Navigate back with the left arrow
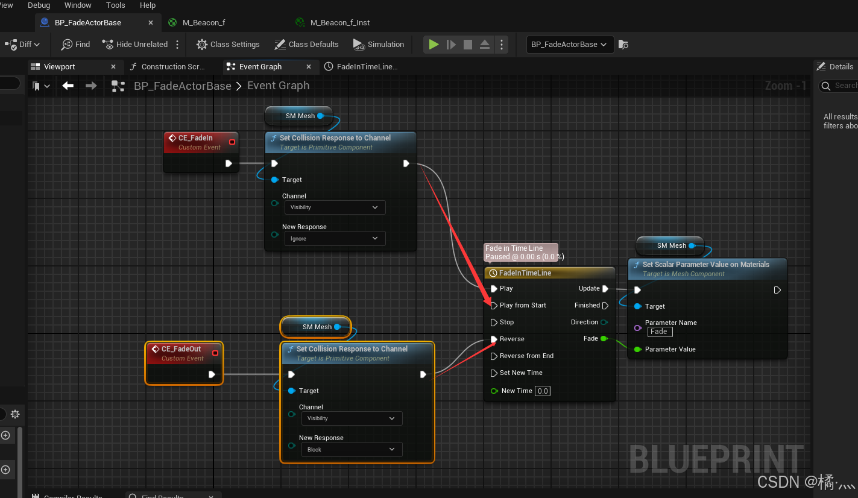Viewport: 858px width, 498px height. point(68,86)
